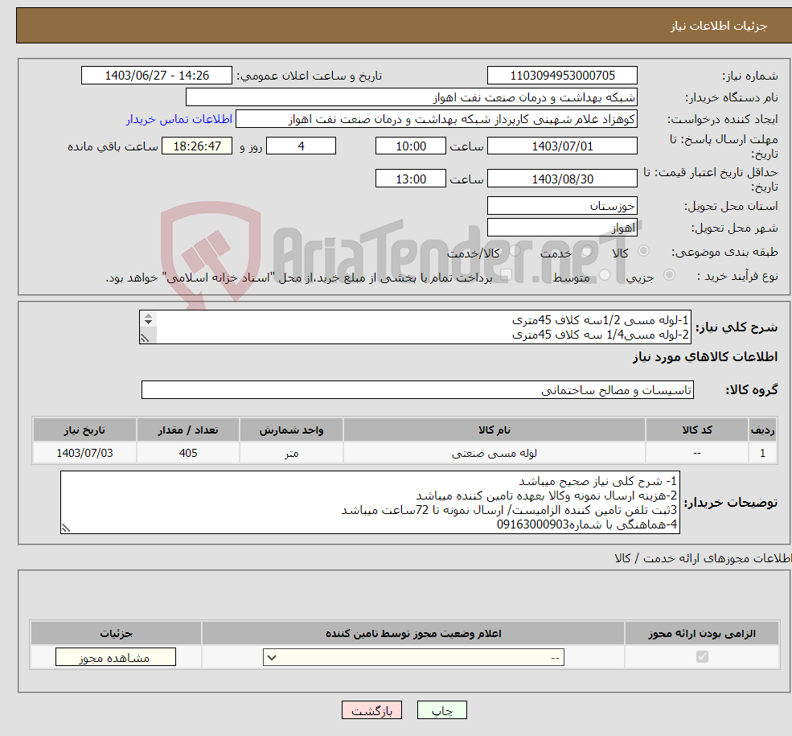
Task: Select the جزیی purchase type radio
Action: point(669,275)
